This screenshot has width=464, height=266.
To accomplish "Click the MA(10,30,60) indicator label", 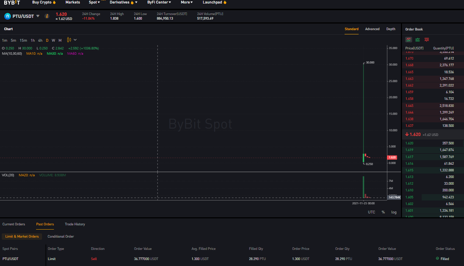I will [12, 54].
